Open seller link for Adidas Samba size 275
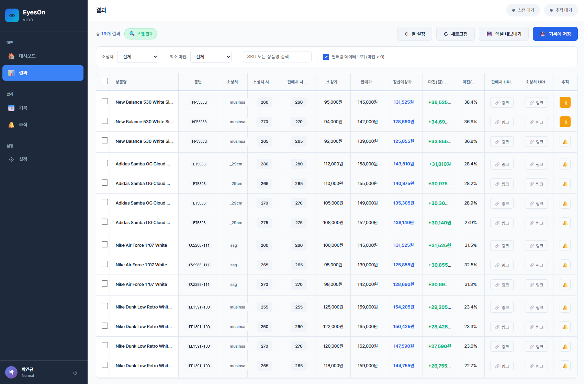The width and height of the screenshot is (584, 384). click(x=502, y=223)
